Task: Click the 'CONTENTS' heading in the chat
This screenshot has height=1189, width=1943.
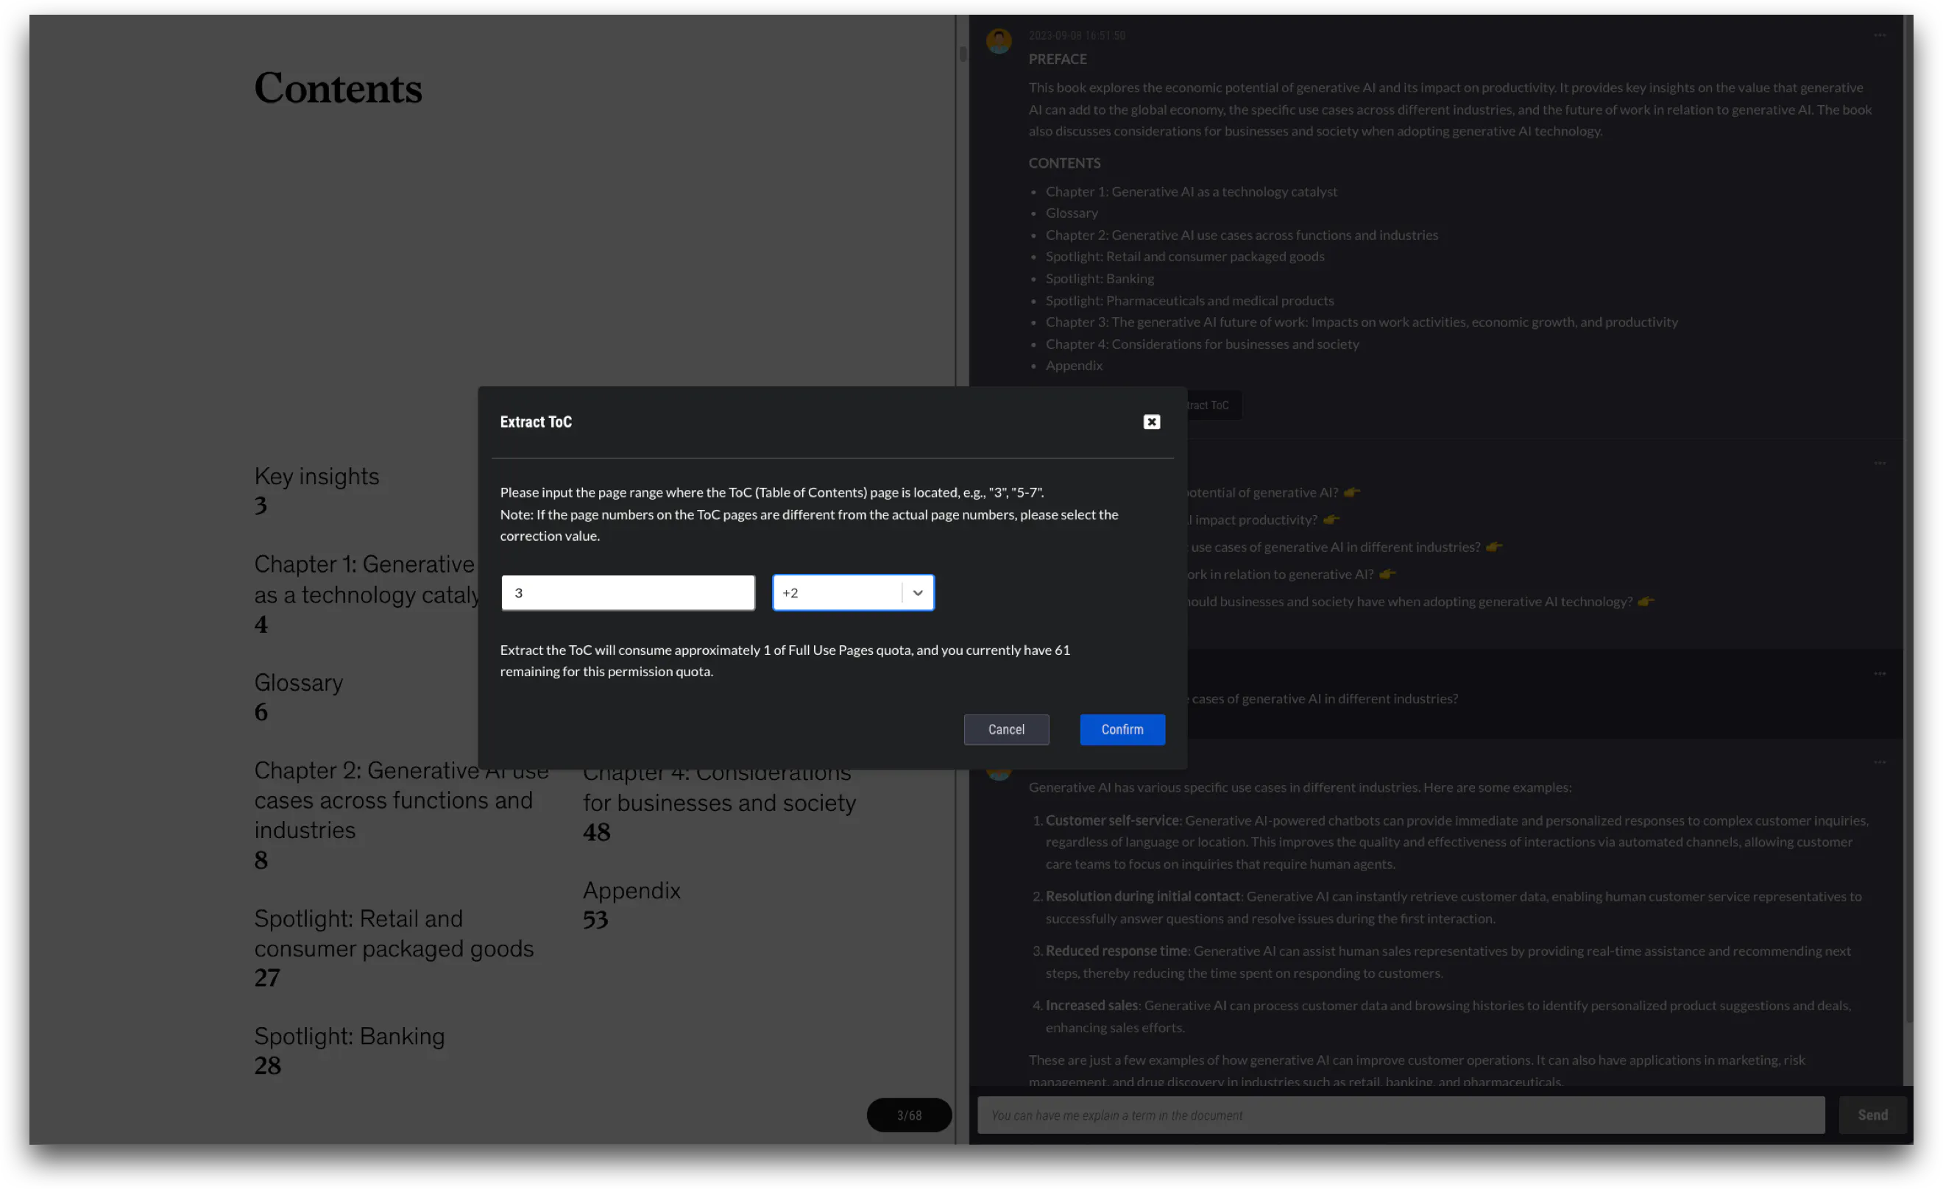Action: click(1064, 163)
